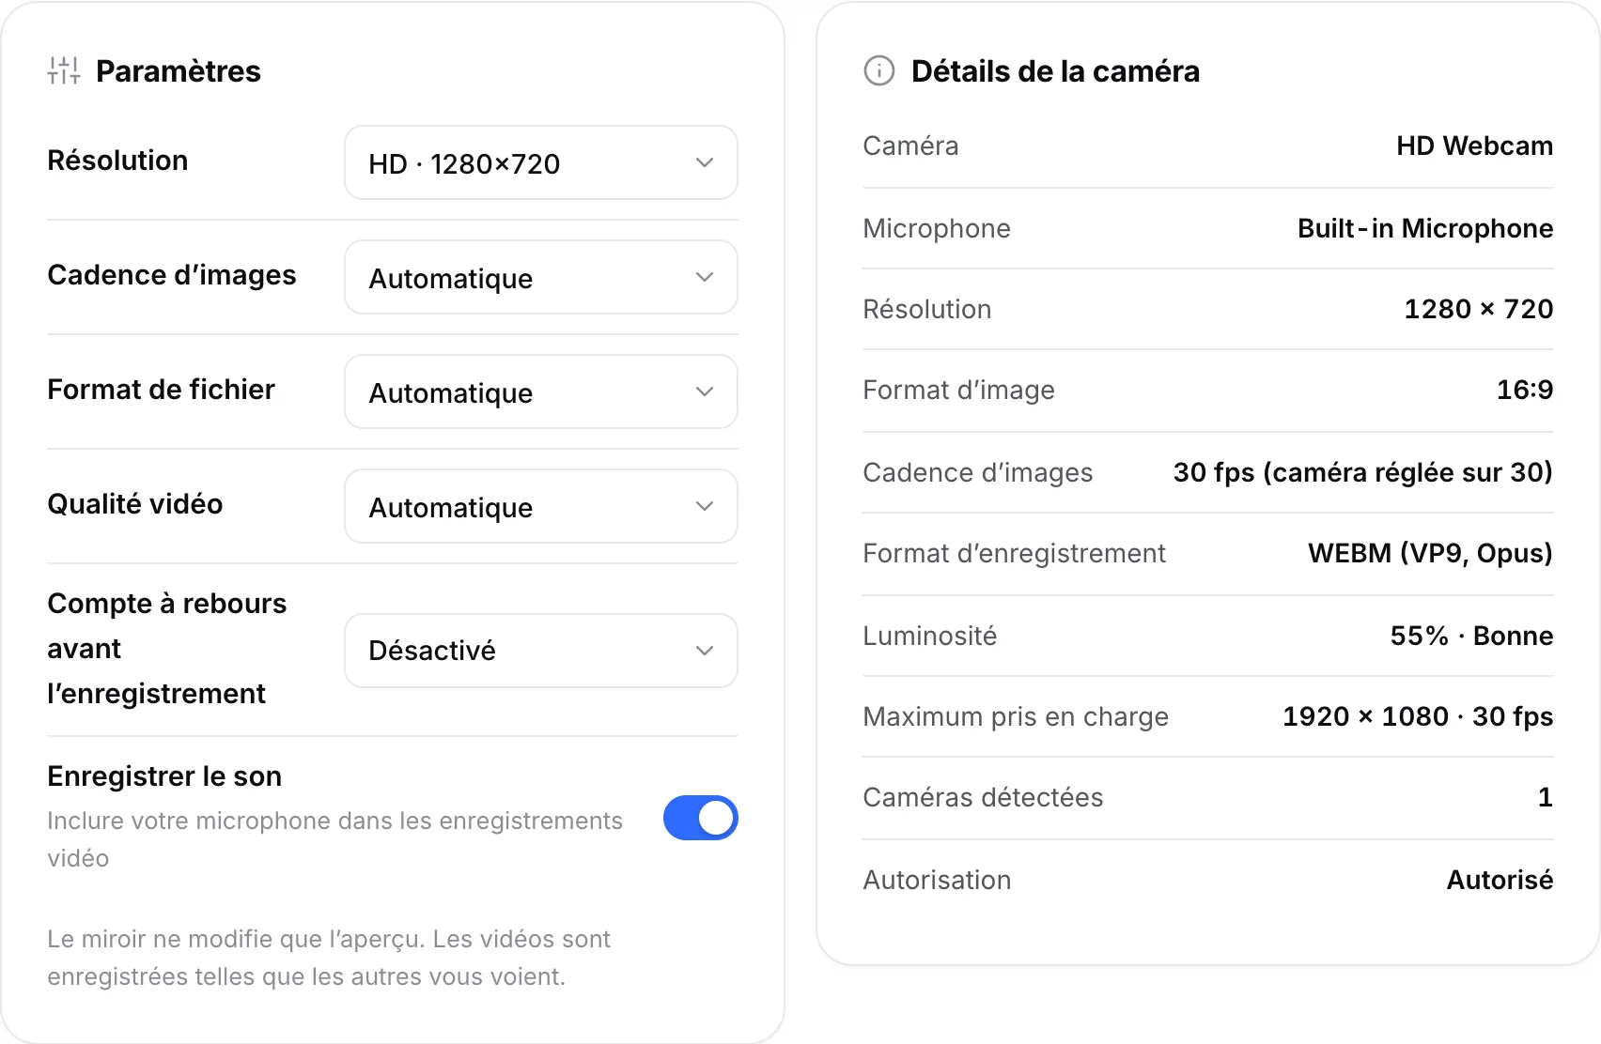
Task: Open the Cadence d'images dropdown
Action: coord(541,277)
